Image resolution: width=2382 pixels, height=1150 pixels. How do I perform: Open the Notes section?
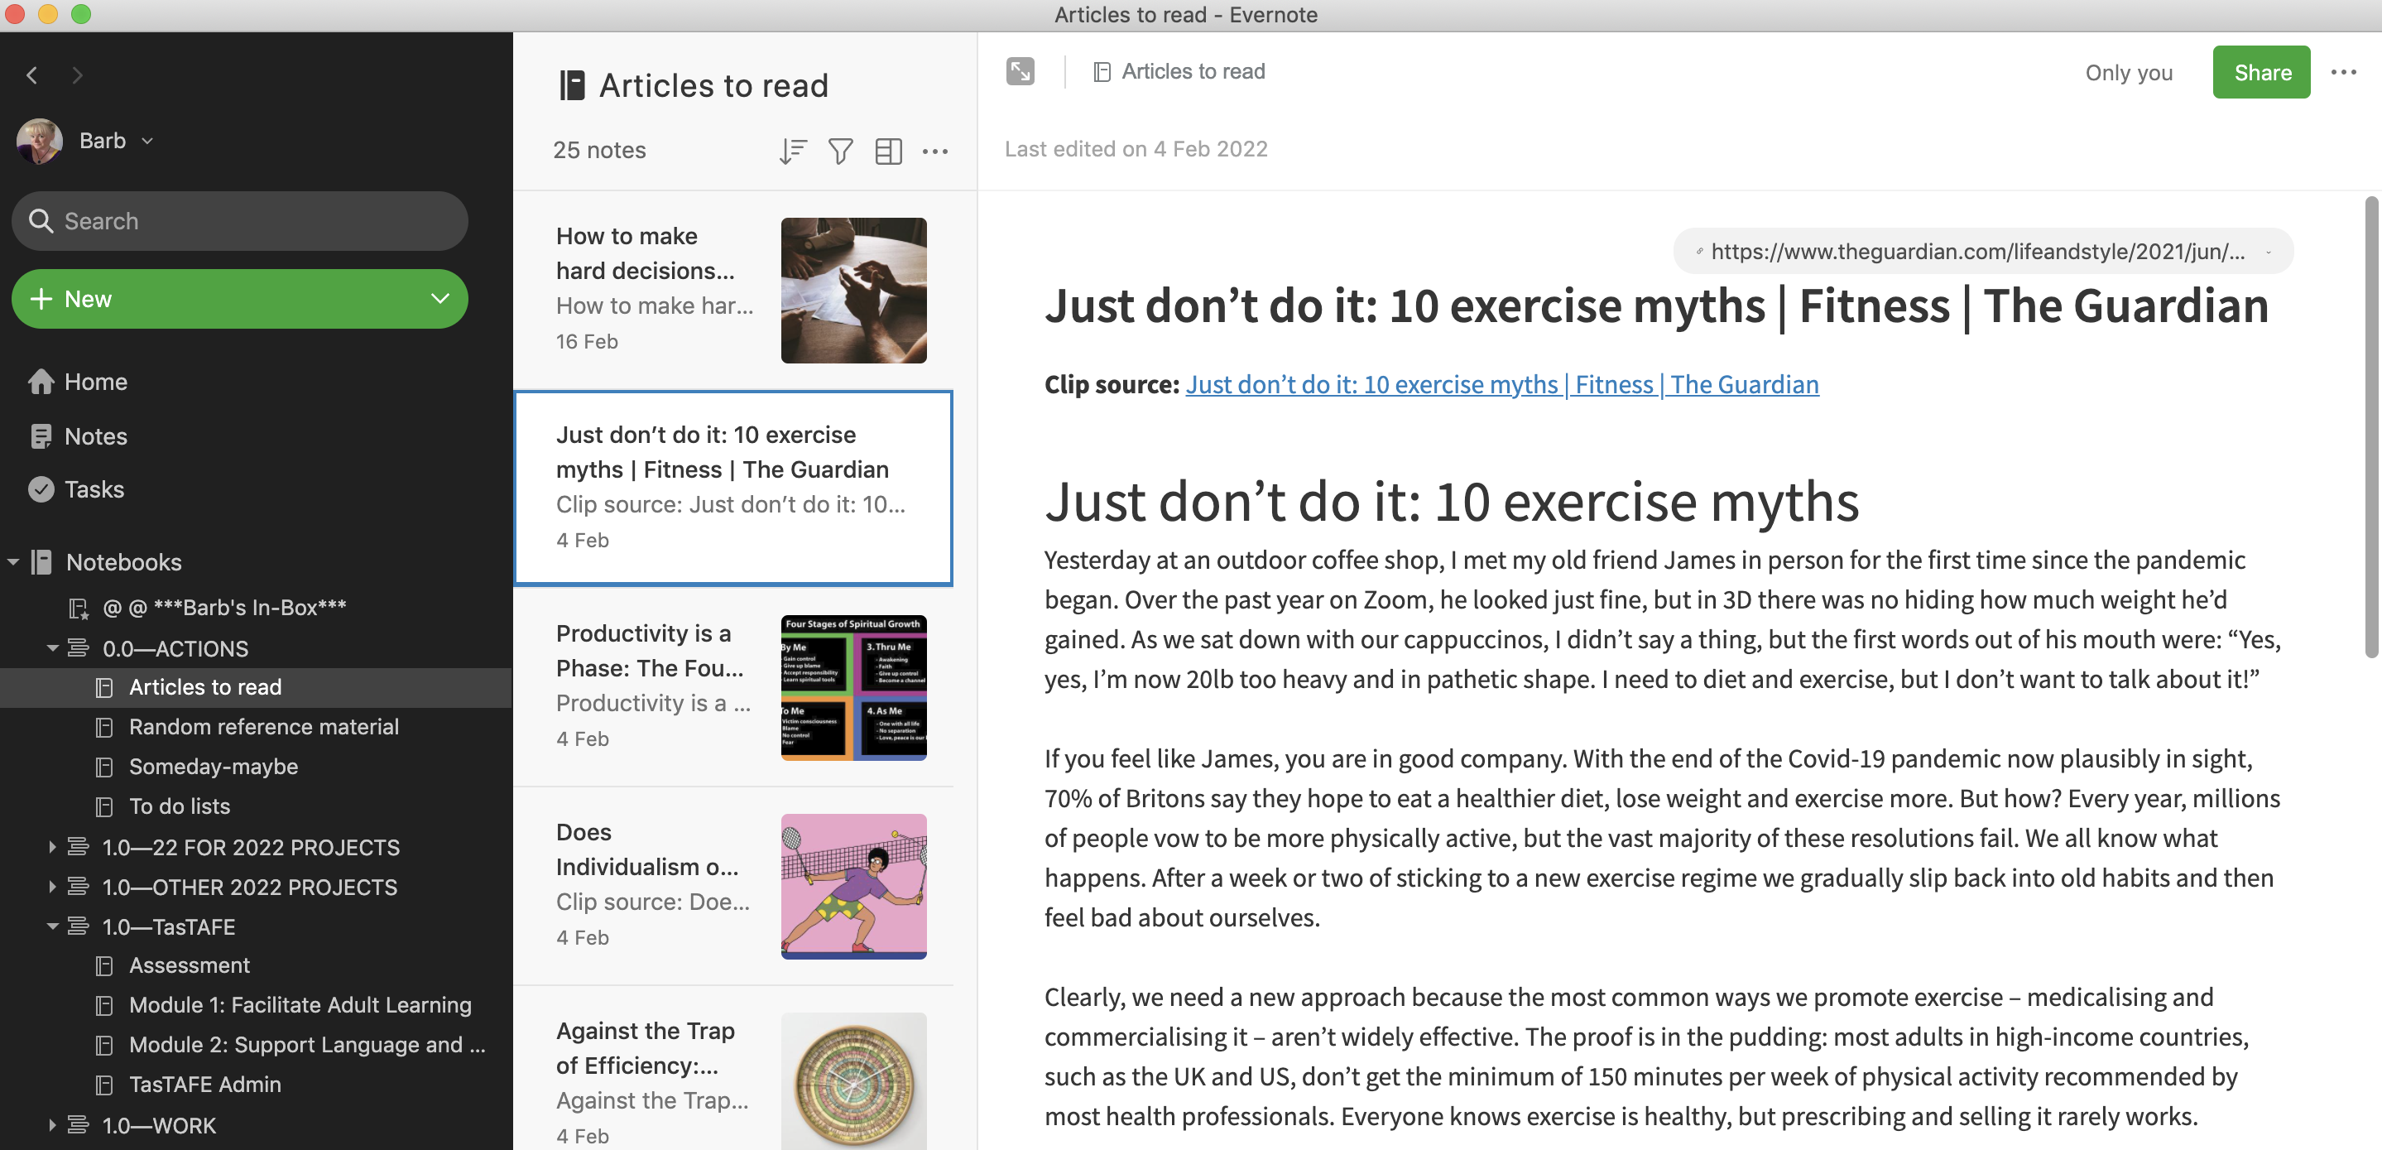[95, 435]
